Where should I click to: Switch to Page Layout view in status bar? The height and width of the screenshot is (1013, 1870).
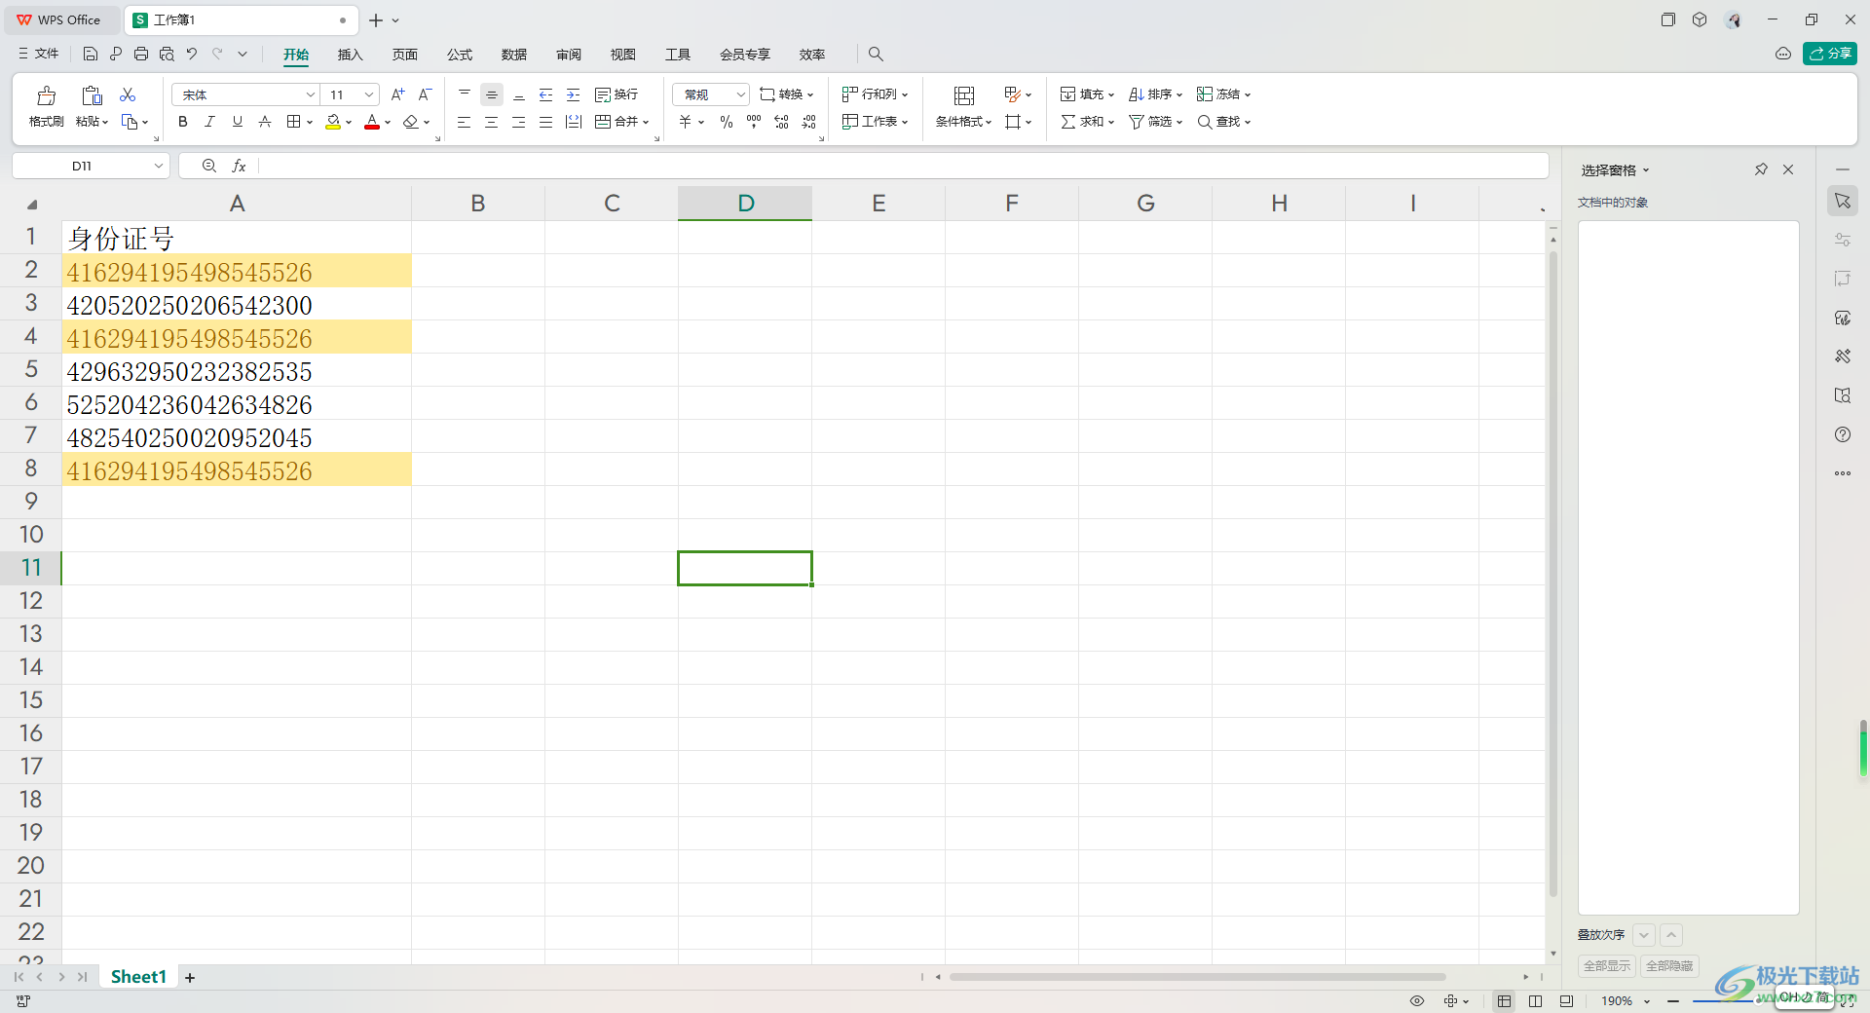pyautogui.click(x=1536, y=1001)
